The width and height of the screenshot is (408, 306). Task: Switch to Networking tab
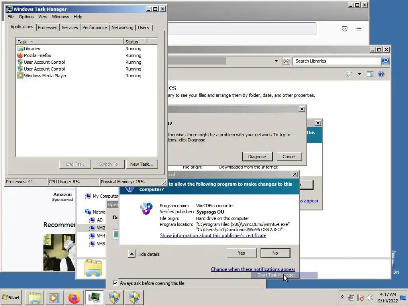tap(122, 27)
